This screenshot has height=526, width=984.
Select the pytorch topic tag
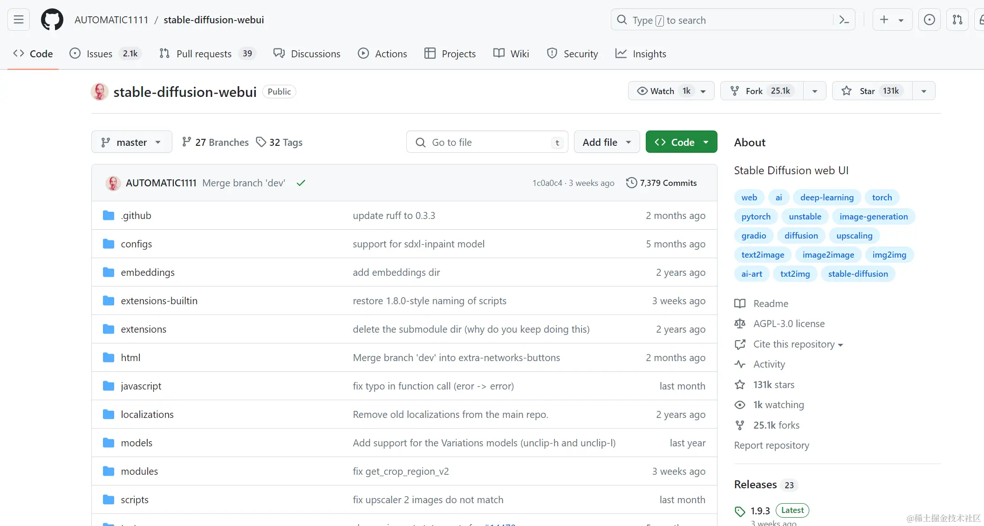(x=756, y=217)
